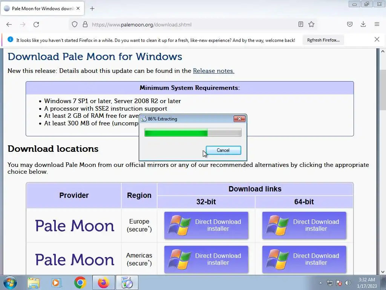The width and height of the screenshot is (386, 290).
Task: Switch to Firefox in the taskbar
Action: click(x=104, y=282)
